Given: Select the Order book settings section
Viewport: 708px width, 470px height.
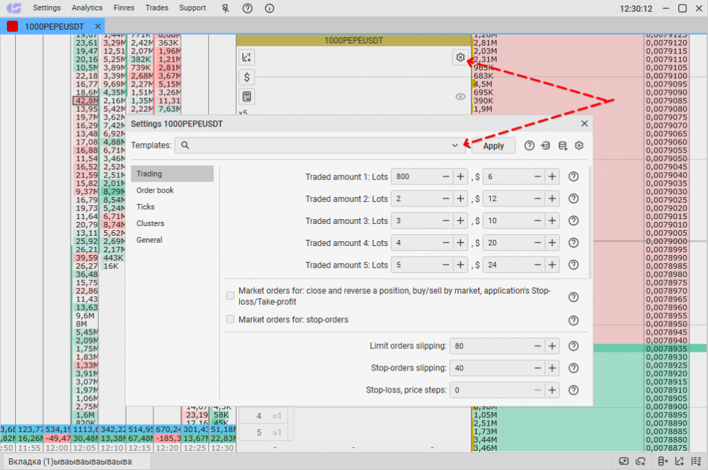Looking at the screenshot, I should (172, 191).
